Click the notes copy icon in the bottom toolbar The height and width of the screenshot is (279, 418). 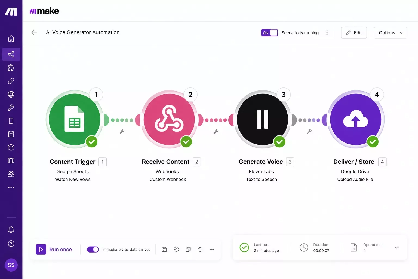(x=188, y=250)
